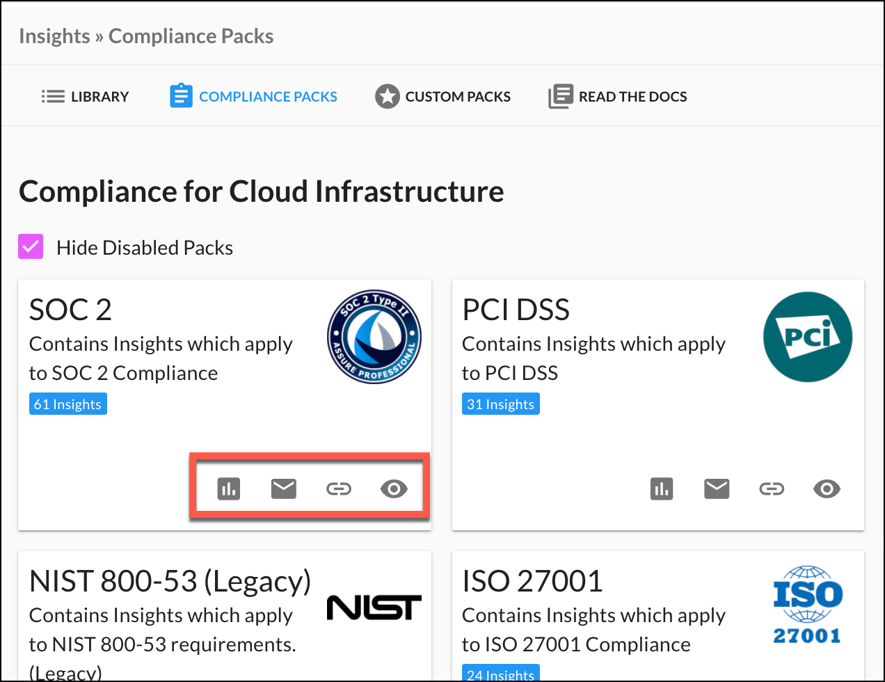Copy the PCI DSS pack link icon
The height and width of the screenshot is (682, 885).
772,489
